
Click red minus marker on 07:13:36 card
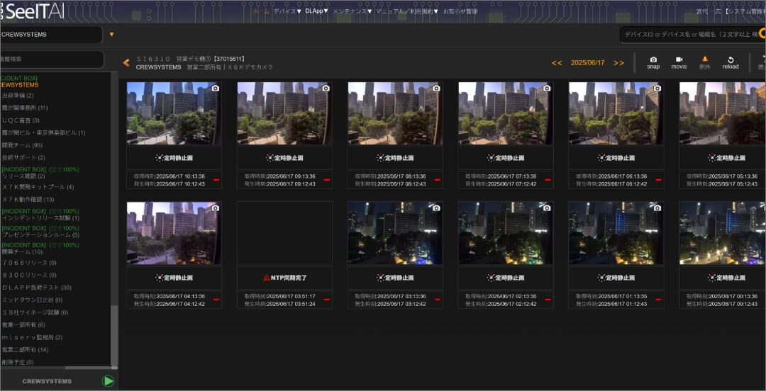click(548, 180)
